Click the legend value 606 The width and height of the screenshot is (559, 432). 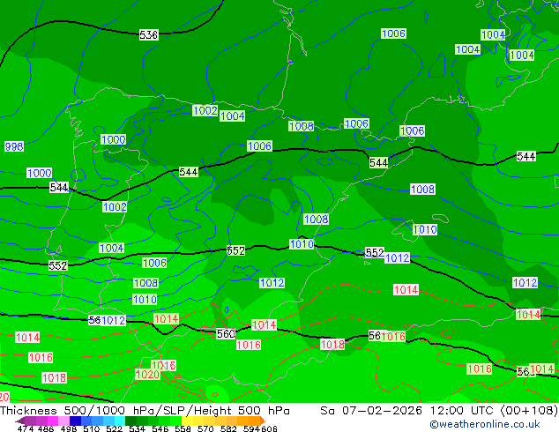point(268,428)
